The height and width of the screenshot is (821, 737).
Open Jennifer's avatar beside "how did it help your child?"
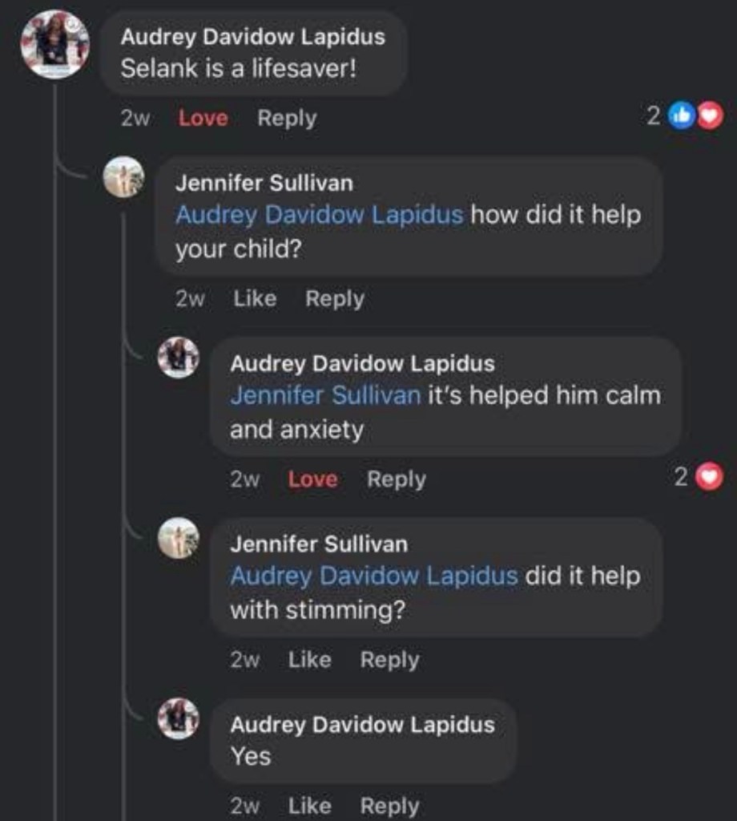(x=123, y=177)
